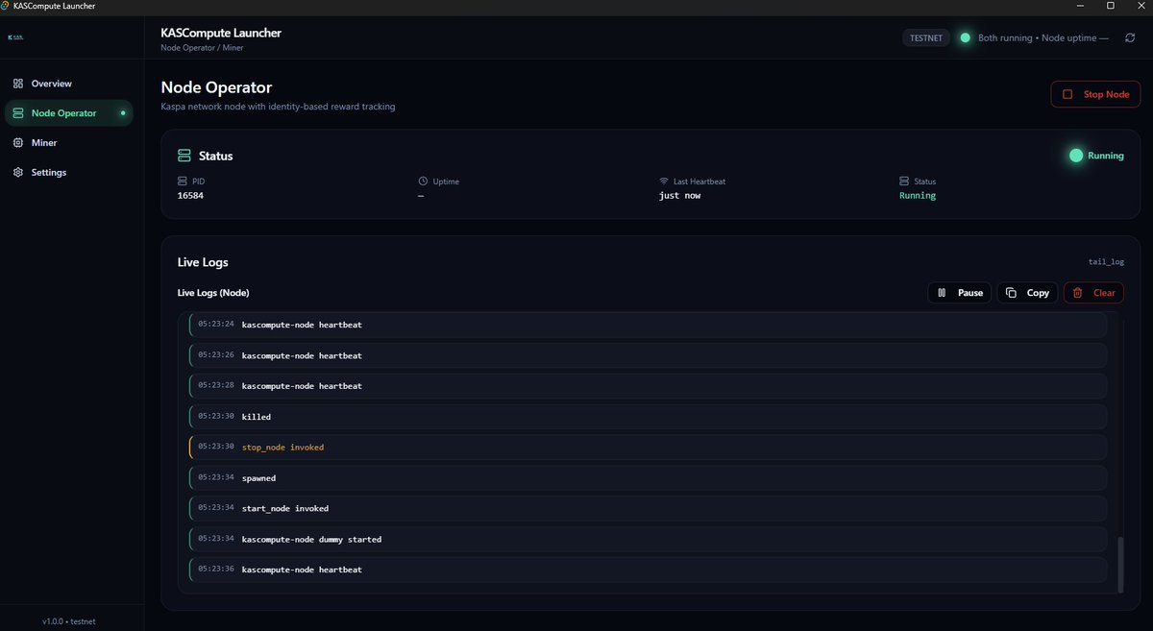Viewport: 1153px width, 631px height.
Task: Click the Node Operator server icon
Action: [18, 113]
